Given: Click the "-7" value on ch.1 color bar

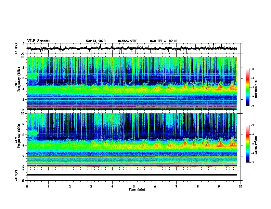Looking at the screenshot, I should click(253, 106).
